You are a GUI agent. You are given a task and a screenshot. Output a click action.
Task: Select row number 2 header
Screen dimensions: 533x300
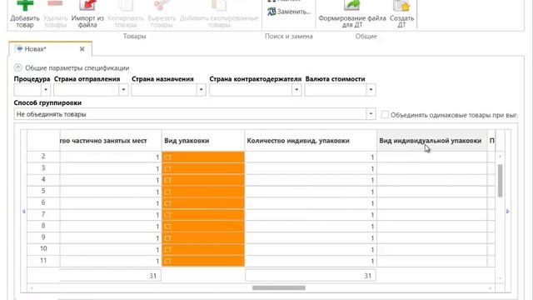click(x=43, y=157)
